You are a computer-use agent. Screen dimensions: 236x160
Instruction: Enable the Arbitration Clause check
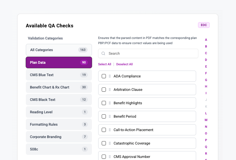[104, 90]
